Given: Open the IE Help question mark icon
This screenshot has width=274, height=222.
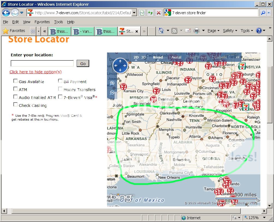Looking at the screenshot, I should pyautogui.click(x=259, y=31).
